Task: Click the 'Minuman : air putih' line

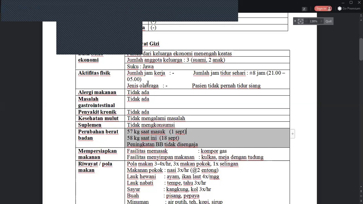Action: [175, 202]
